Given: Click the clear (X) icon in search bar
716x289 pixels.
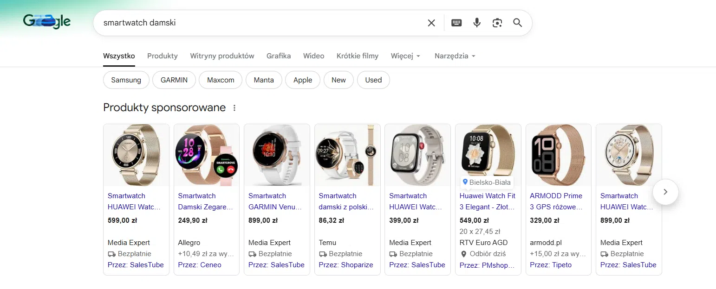Looking at the screenshot, I should coord(431,23).
